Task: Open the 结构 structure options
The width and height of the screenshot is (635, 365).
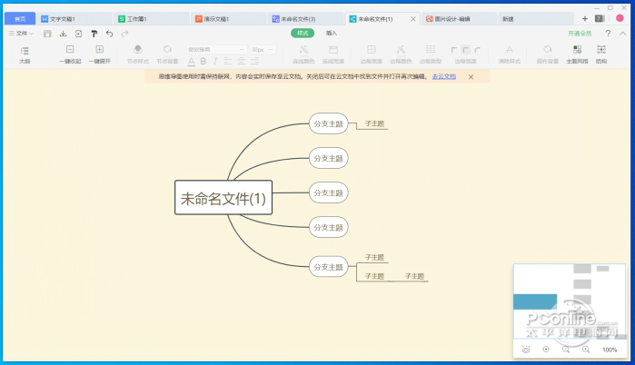Action: [x=601, y=55]
